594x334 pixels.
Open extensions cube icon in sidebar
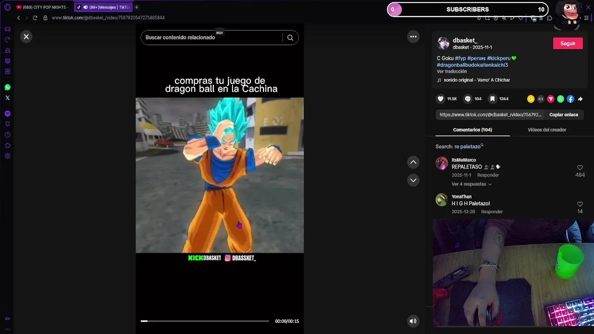tap(7, 146)
